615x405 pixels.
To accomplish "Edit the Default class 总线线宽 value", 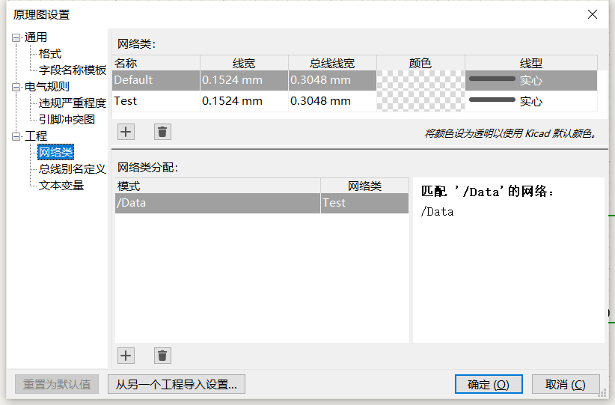I will 333,80.
